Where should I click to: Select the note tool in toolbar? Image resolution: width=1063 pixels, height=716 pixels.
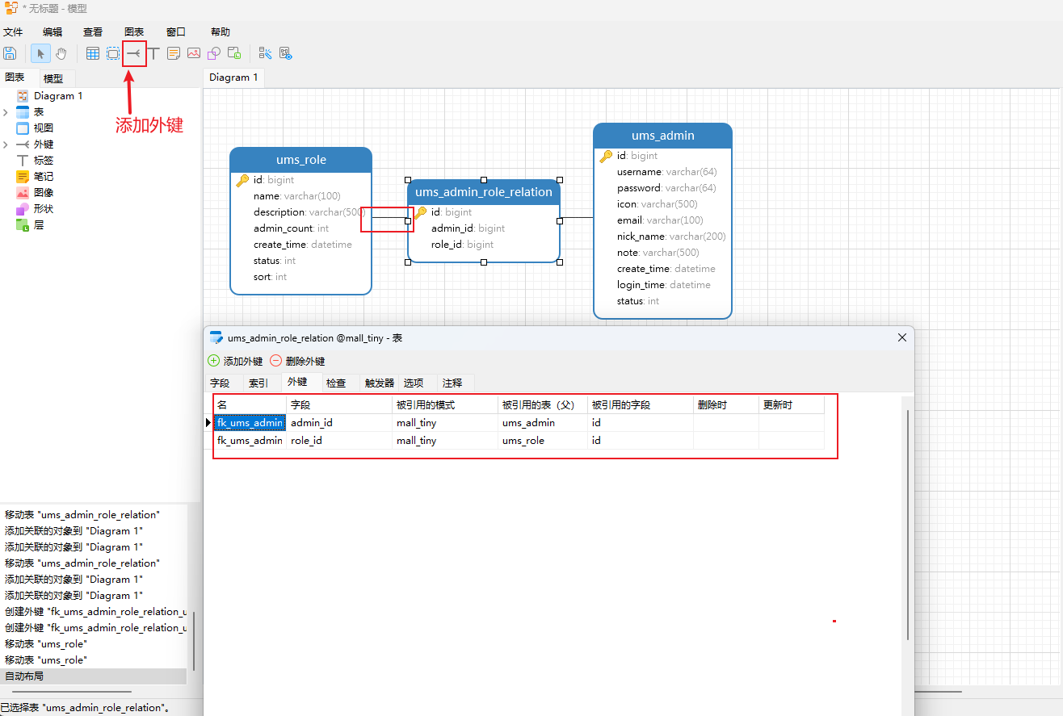point(174,53)
